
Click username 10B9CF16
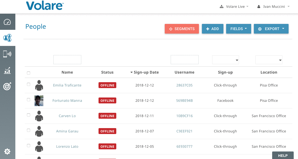[184, 116]
